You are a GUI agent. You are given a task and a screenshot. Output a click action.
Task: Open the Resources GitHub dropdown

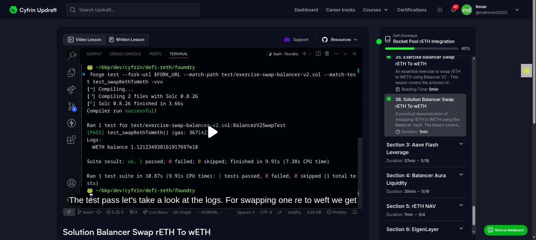coord(339,40)
